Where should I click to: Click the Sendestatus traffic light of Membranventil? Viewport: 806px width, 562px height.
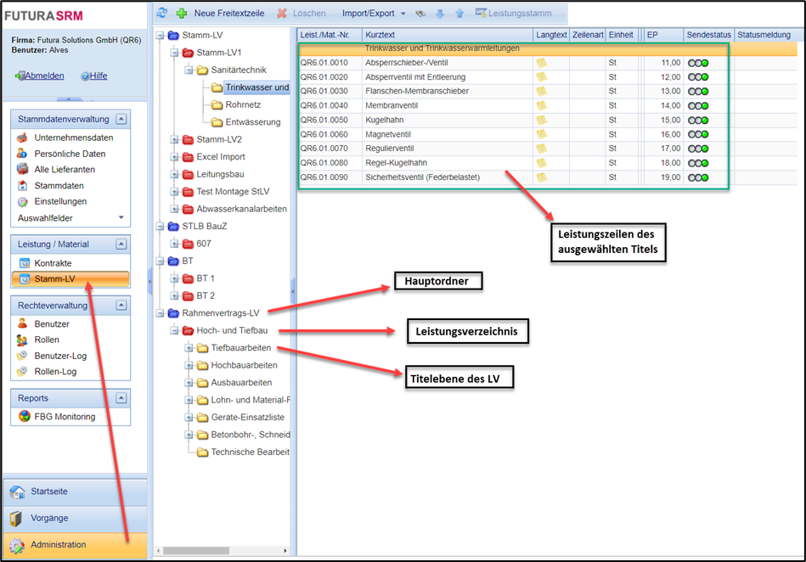(x=698, y=105)
